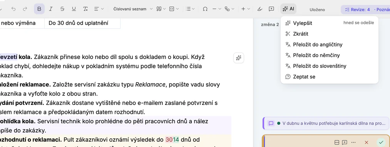This screenshot has width=390, height=147.
Task: Click the table cell 'Do 30 dnů od uplatnění'
Action: coord(82,23)
